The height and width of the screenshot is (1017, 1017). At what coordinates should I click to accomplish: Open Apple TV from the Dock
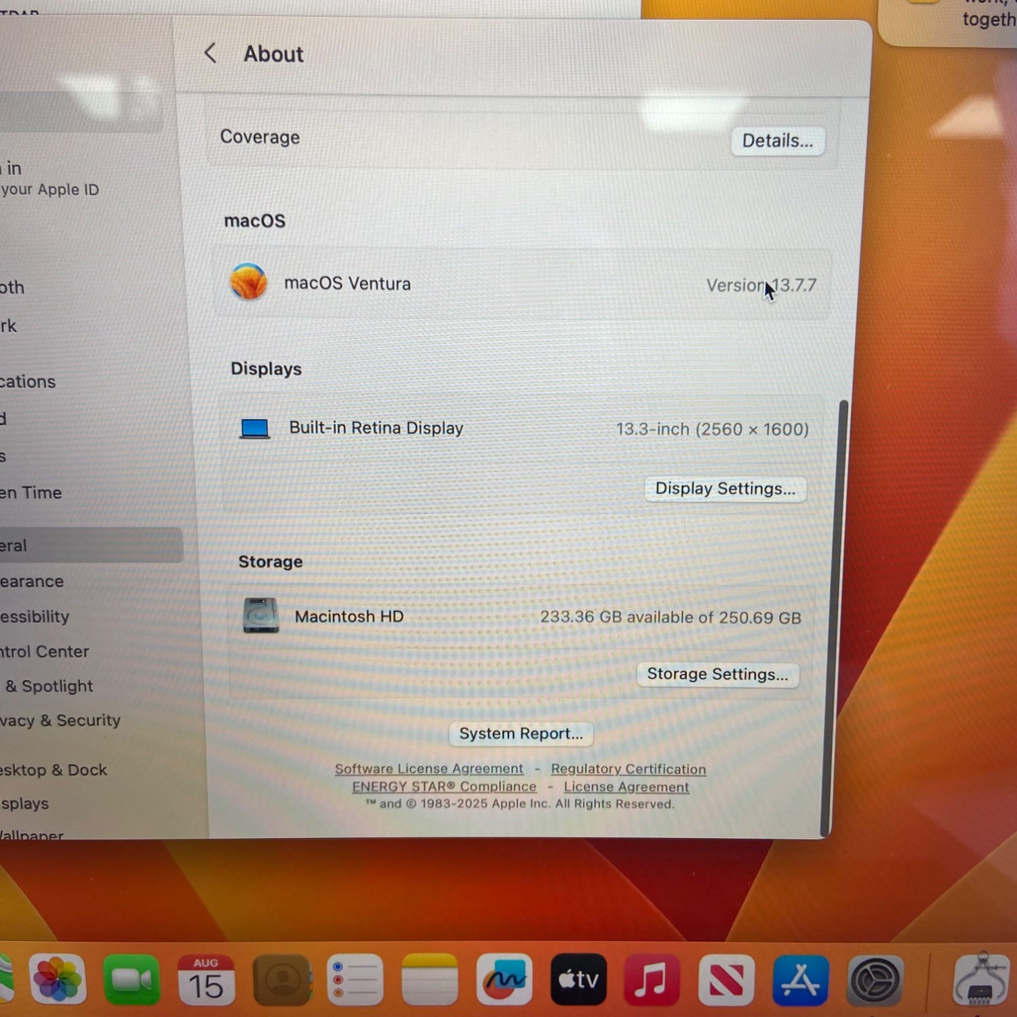click(x=578, y=980)
